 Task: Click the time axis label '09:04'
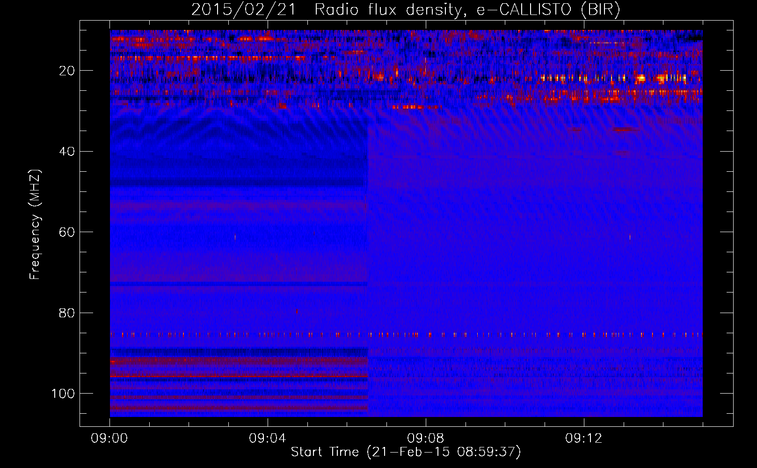point(268,439)
